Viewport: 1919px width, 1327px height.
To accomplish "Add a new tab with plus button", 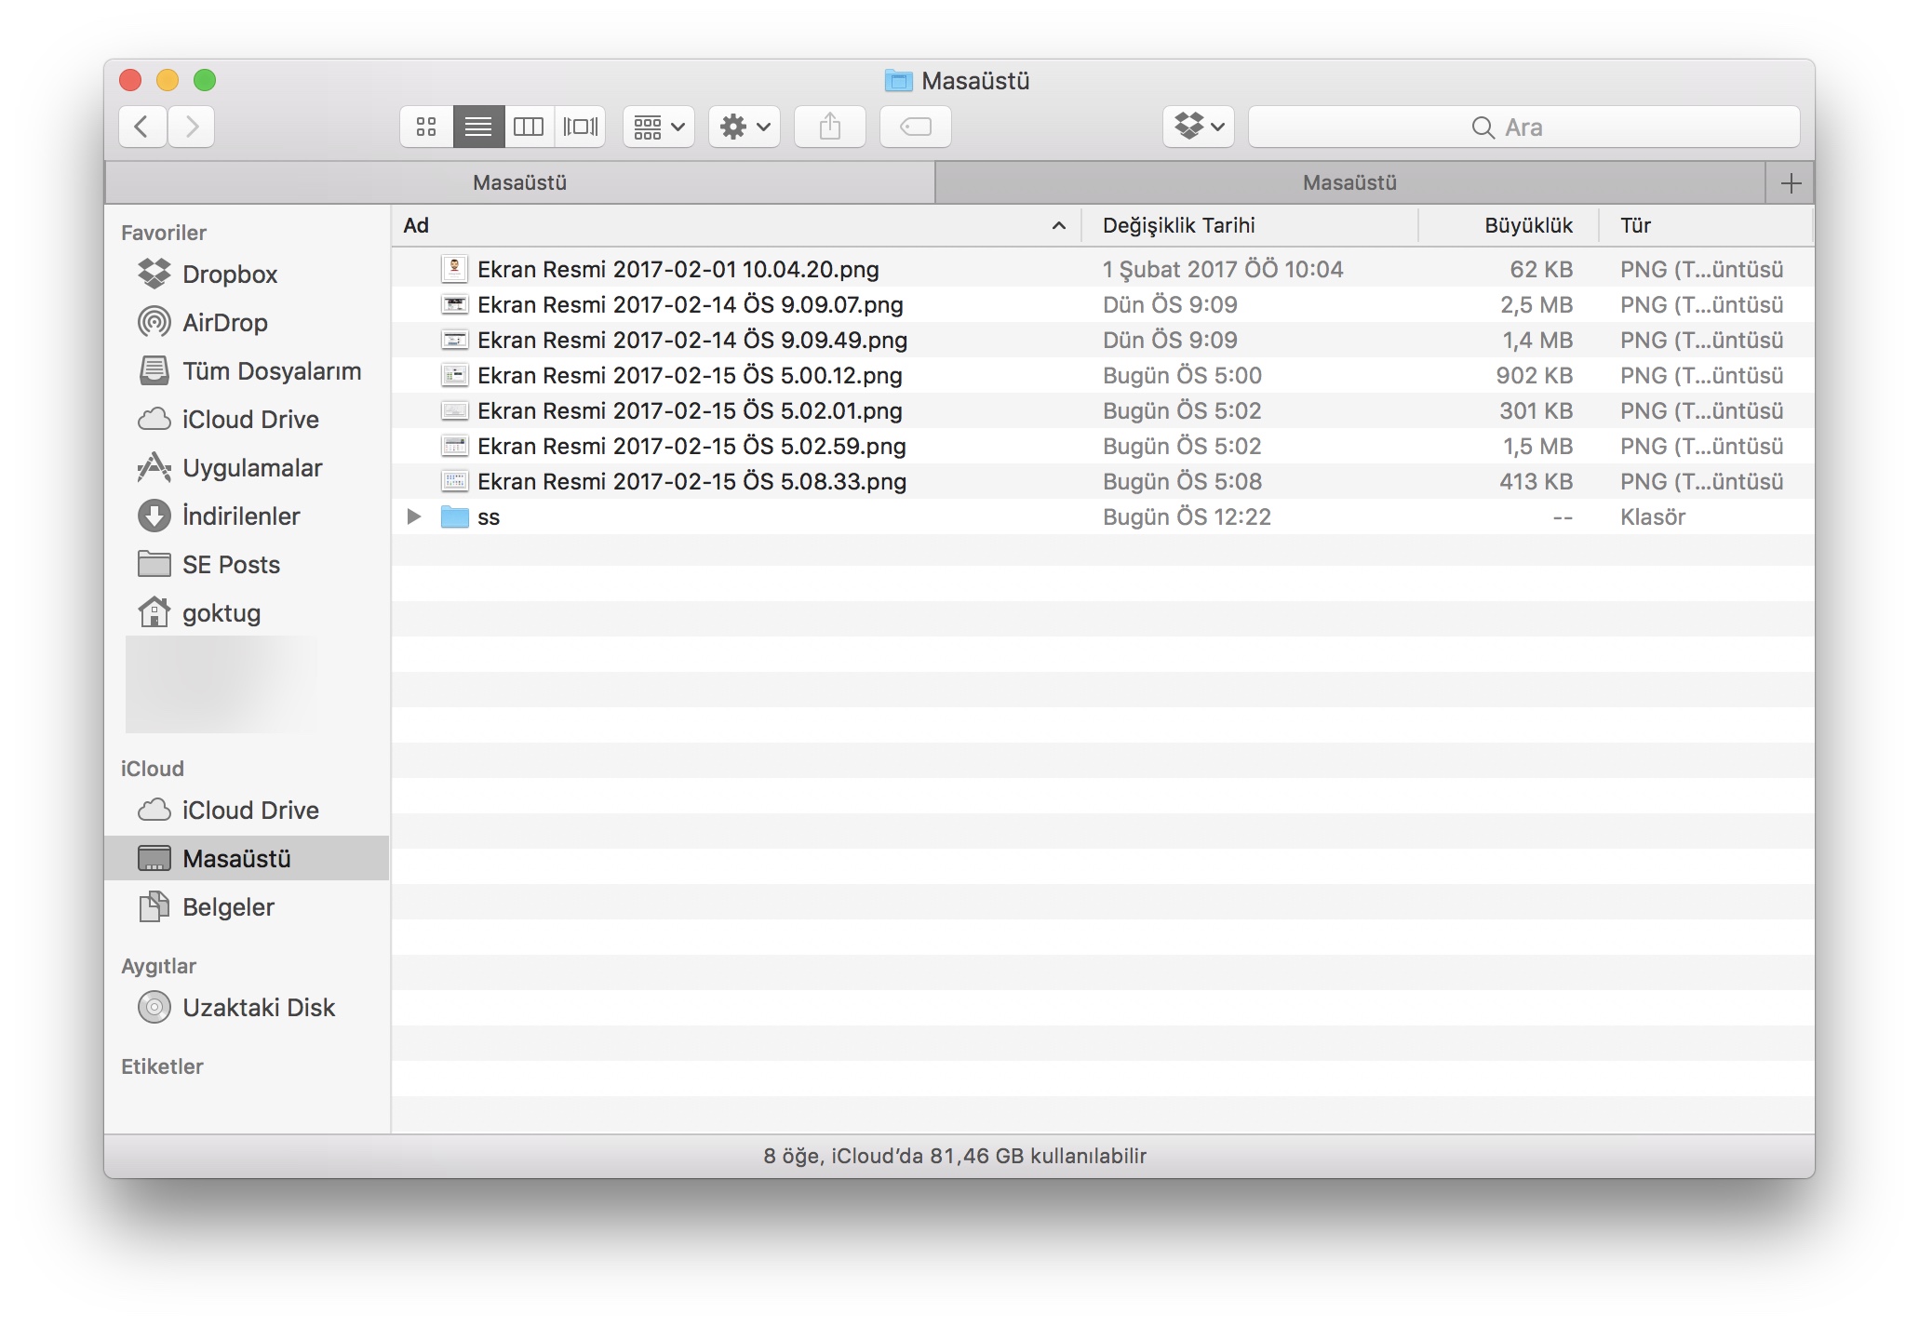I will tap(1790, 182).
